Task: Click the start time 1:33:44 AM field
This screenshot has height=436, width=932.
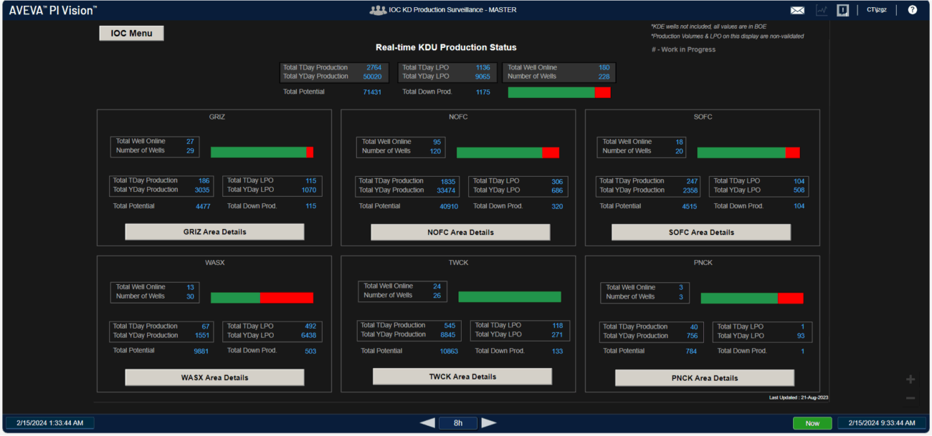Action: tap(49, 423)
